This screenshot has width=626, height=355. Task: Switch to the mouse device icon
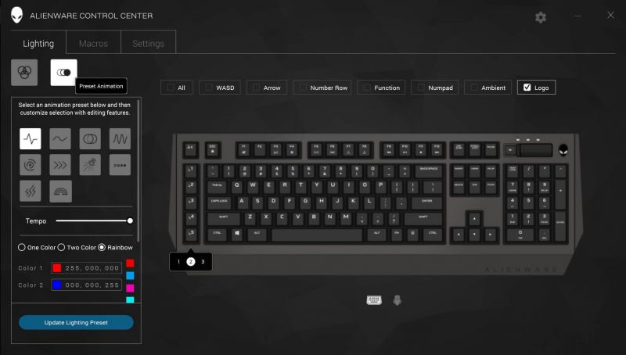[x=397, y=300]
